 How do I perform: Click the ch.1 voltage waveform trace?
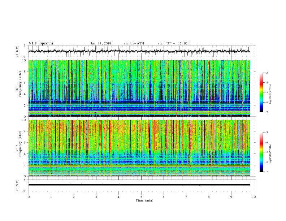click(x=139, y=51)
